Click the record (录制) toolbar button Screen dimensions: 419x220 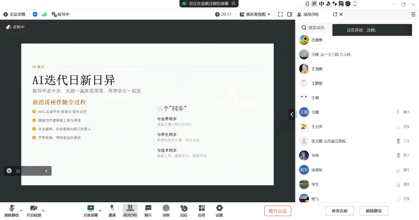pos(166,211)
